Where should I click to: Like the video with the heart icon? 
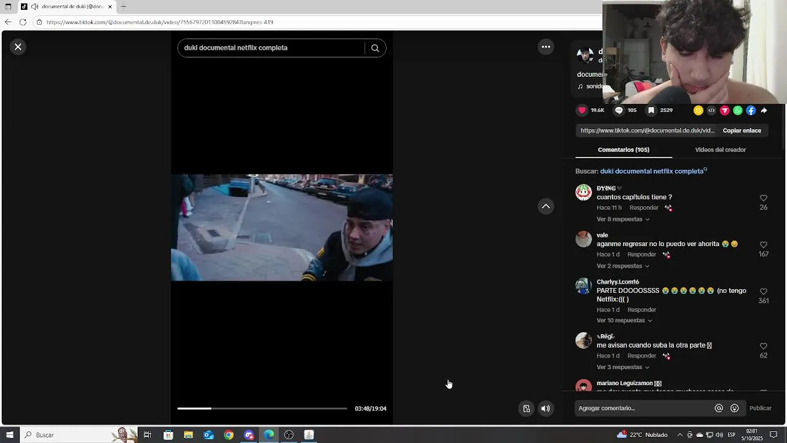(x=582, y=111)
